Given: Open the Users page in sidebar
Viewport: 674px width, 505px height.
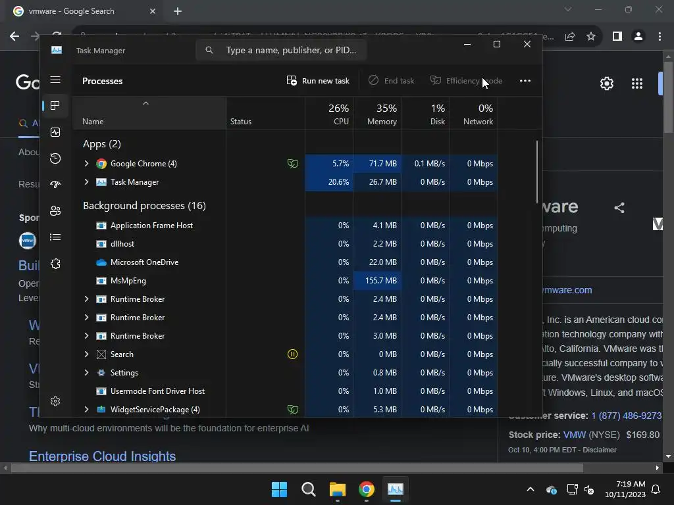Looking at the screenshot, I should click(x=55, y=211).
